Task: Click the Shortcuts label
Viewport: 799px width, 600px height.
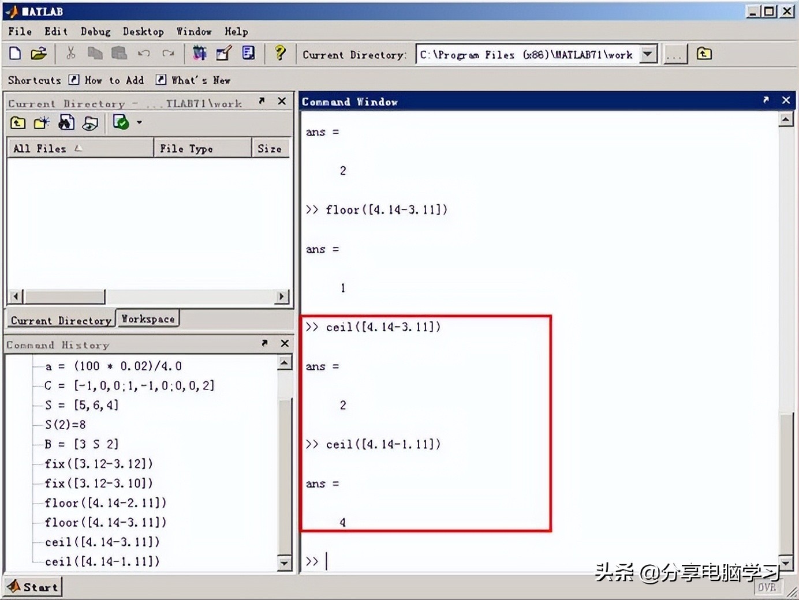Action: tap(34, 80)
